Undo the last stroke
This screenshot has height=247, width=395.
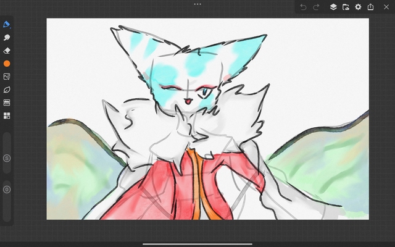tap(303, 7)
